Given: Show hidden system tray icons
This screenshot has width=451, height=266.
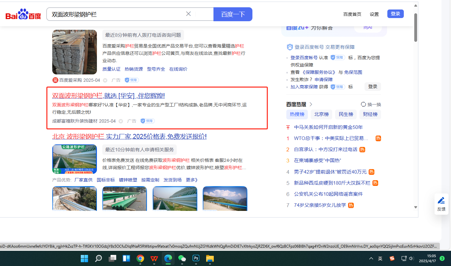Looking at the screenshot, I should (371, 259).
